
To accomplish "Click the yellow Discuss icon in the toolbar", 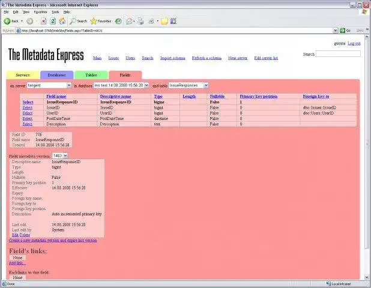I will pyautogui.click(x=164, y=21).
